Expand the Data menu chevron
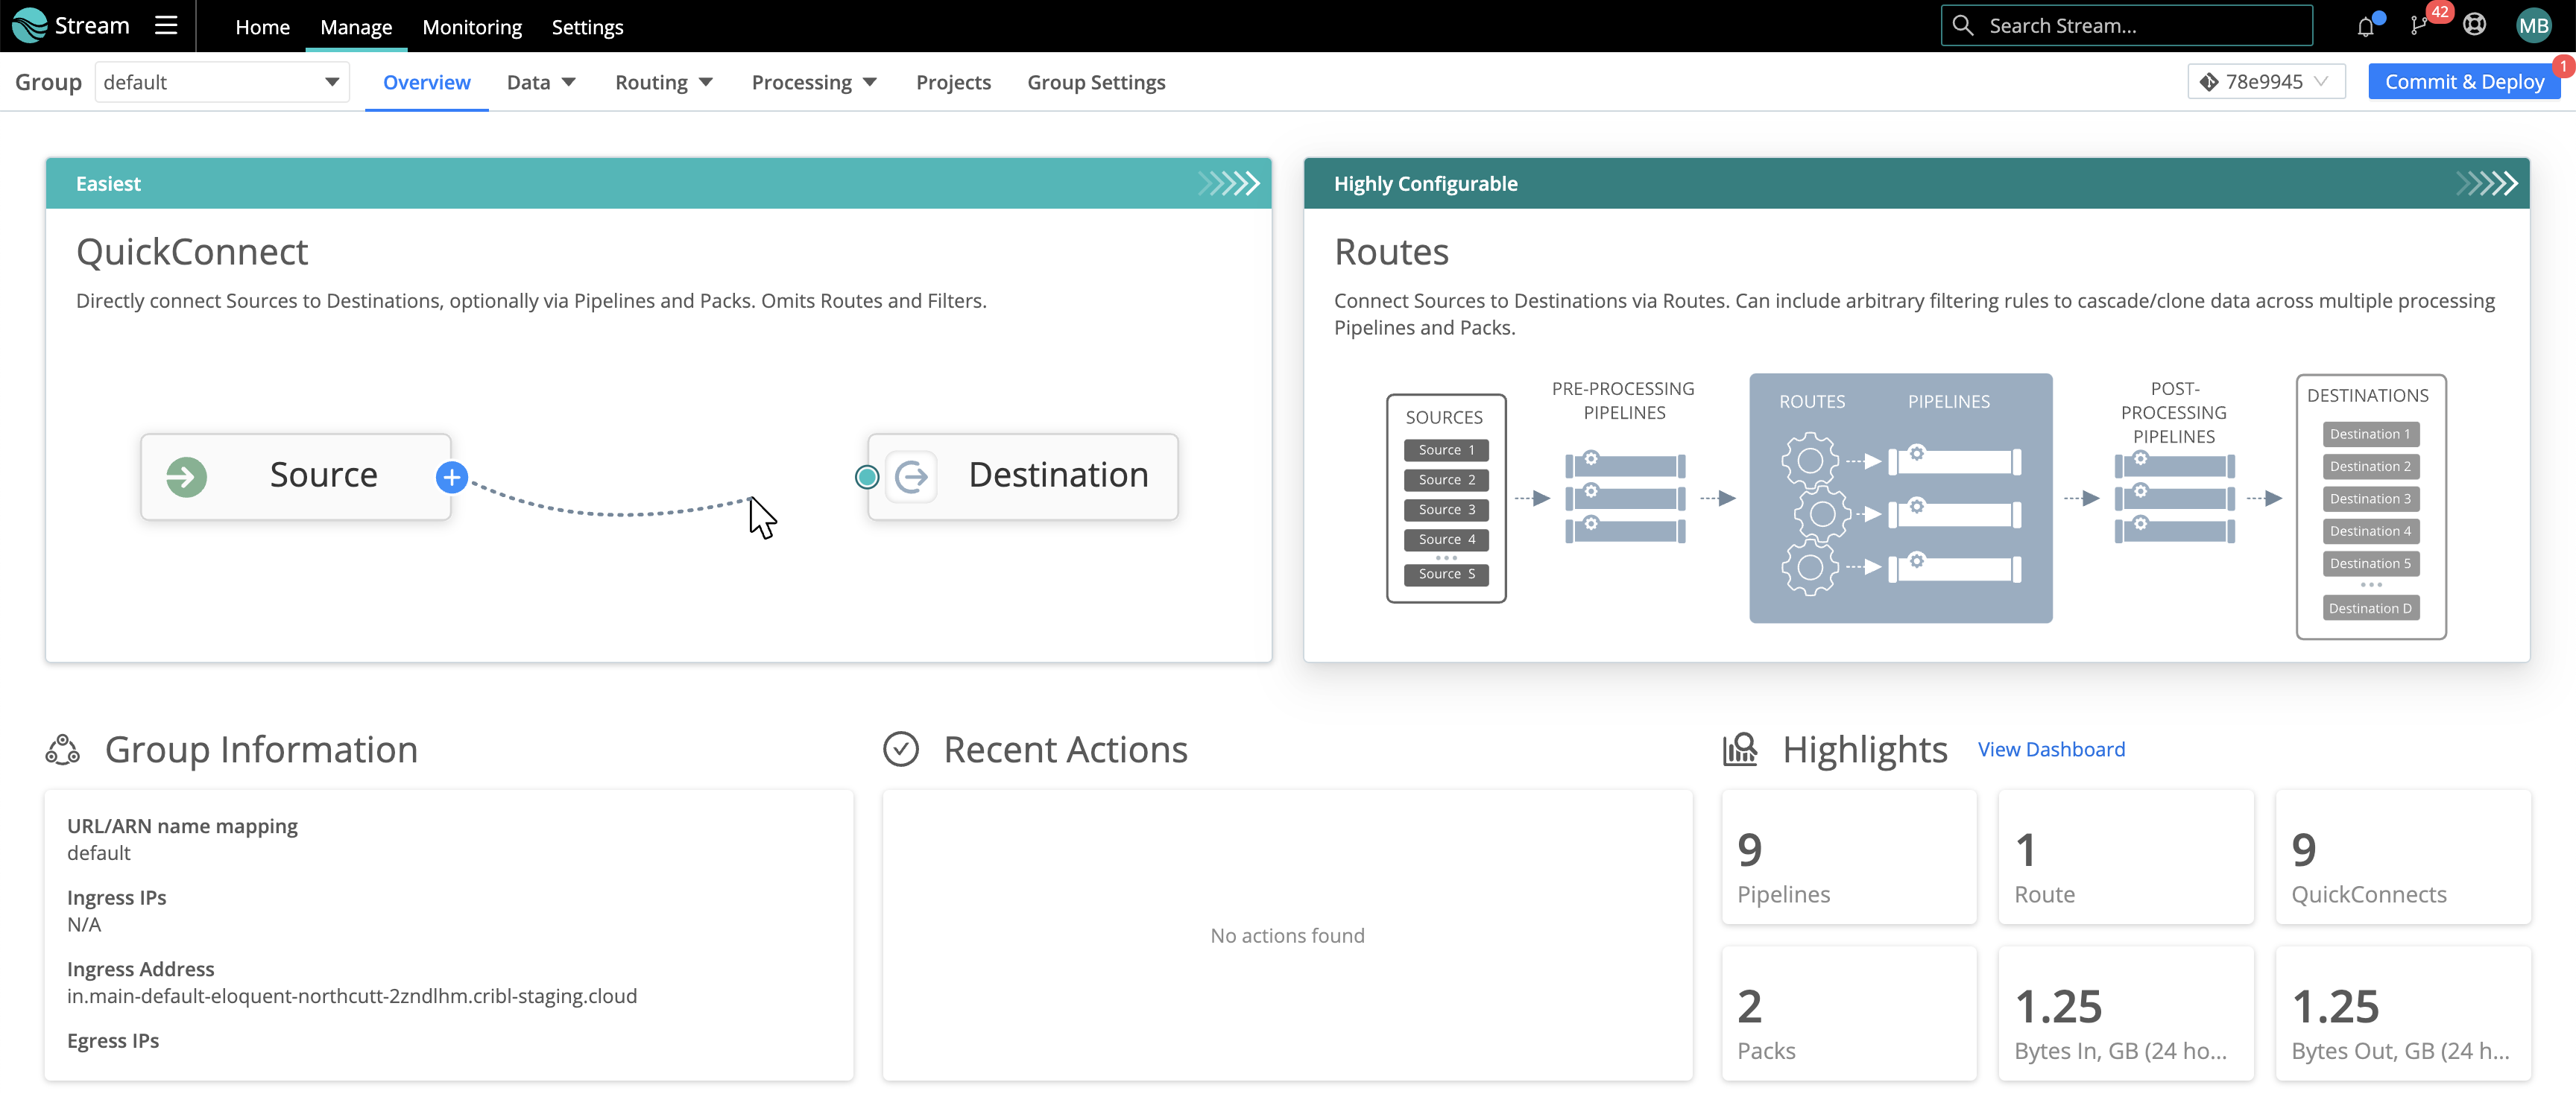The image size is (2576, 1094). point(568,82)
